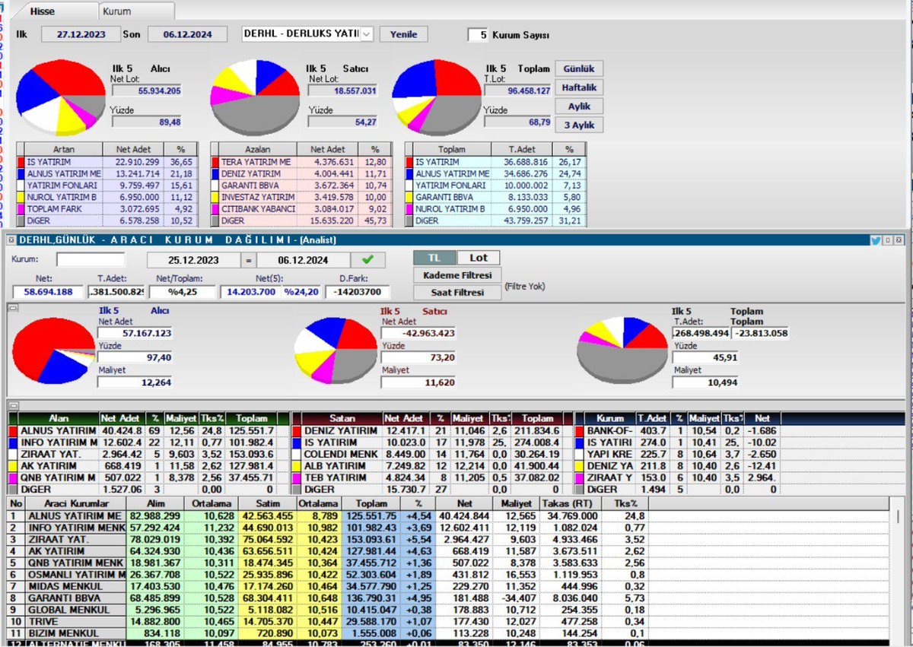The height and width of the screenshot is (647, 913).
Task: Click YAPI KRE in the Kurum table
Action: [x=609, y=454]
